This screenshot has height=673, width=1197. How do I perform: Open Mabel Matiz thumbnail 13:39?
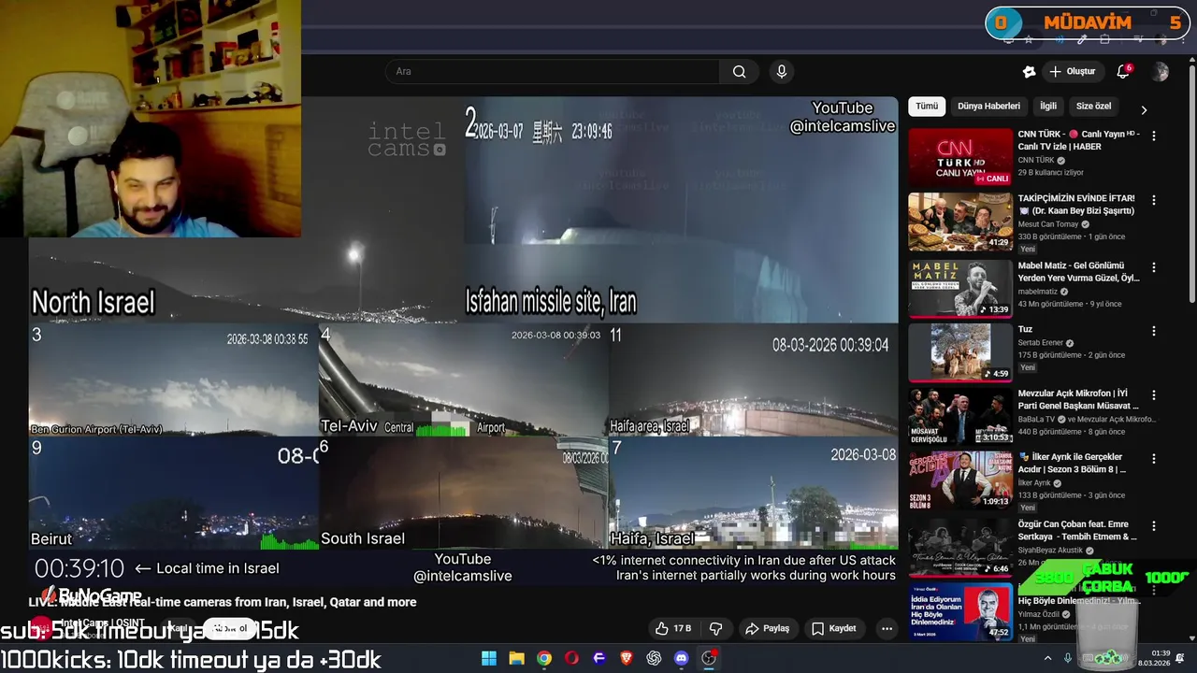tap(960, 289)
